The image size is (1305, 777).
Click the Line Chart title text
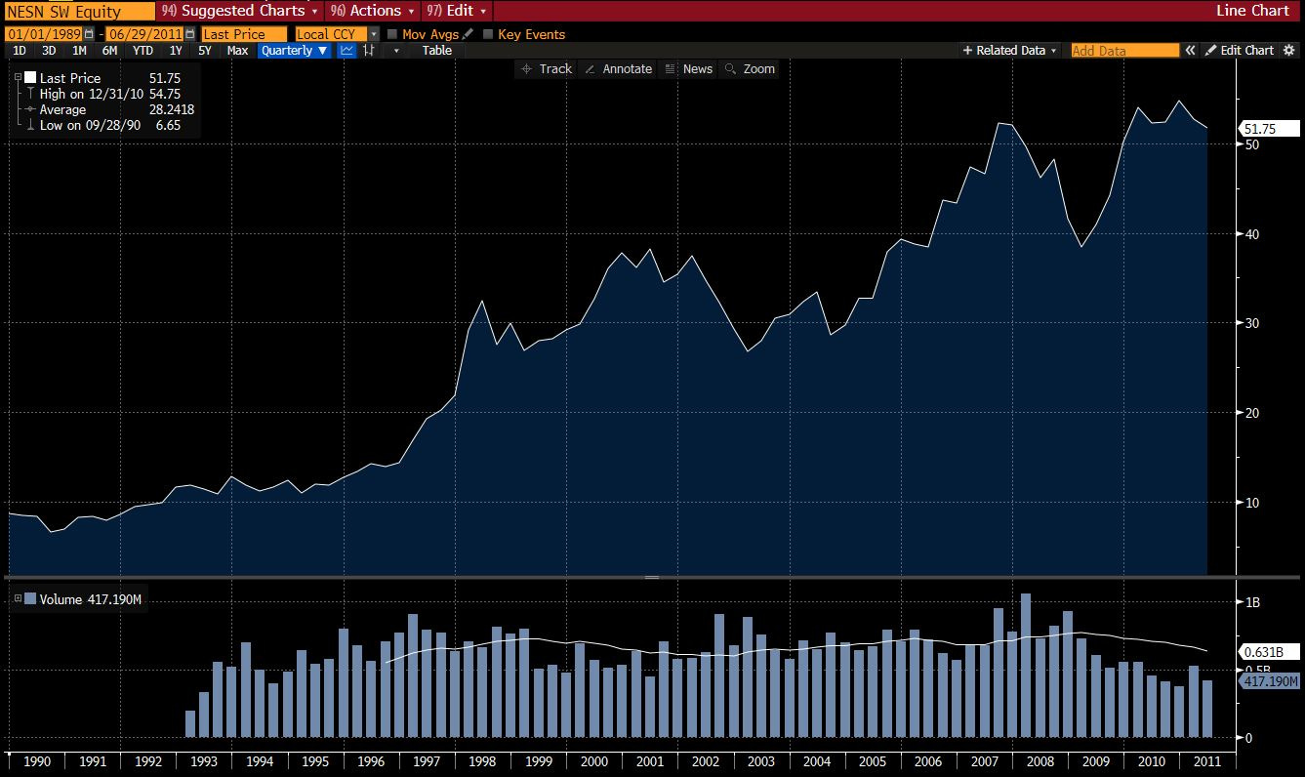click(x=1252, y=11)
